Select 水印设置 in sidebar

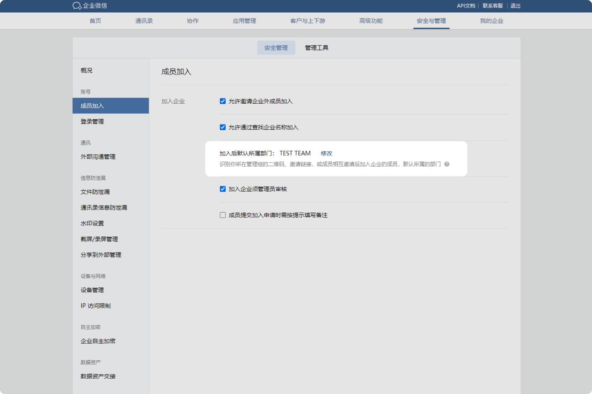(x=92, y=223)
